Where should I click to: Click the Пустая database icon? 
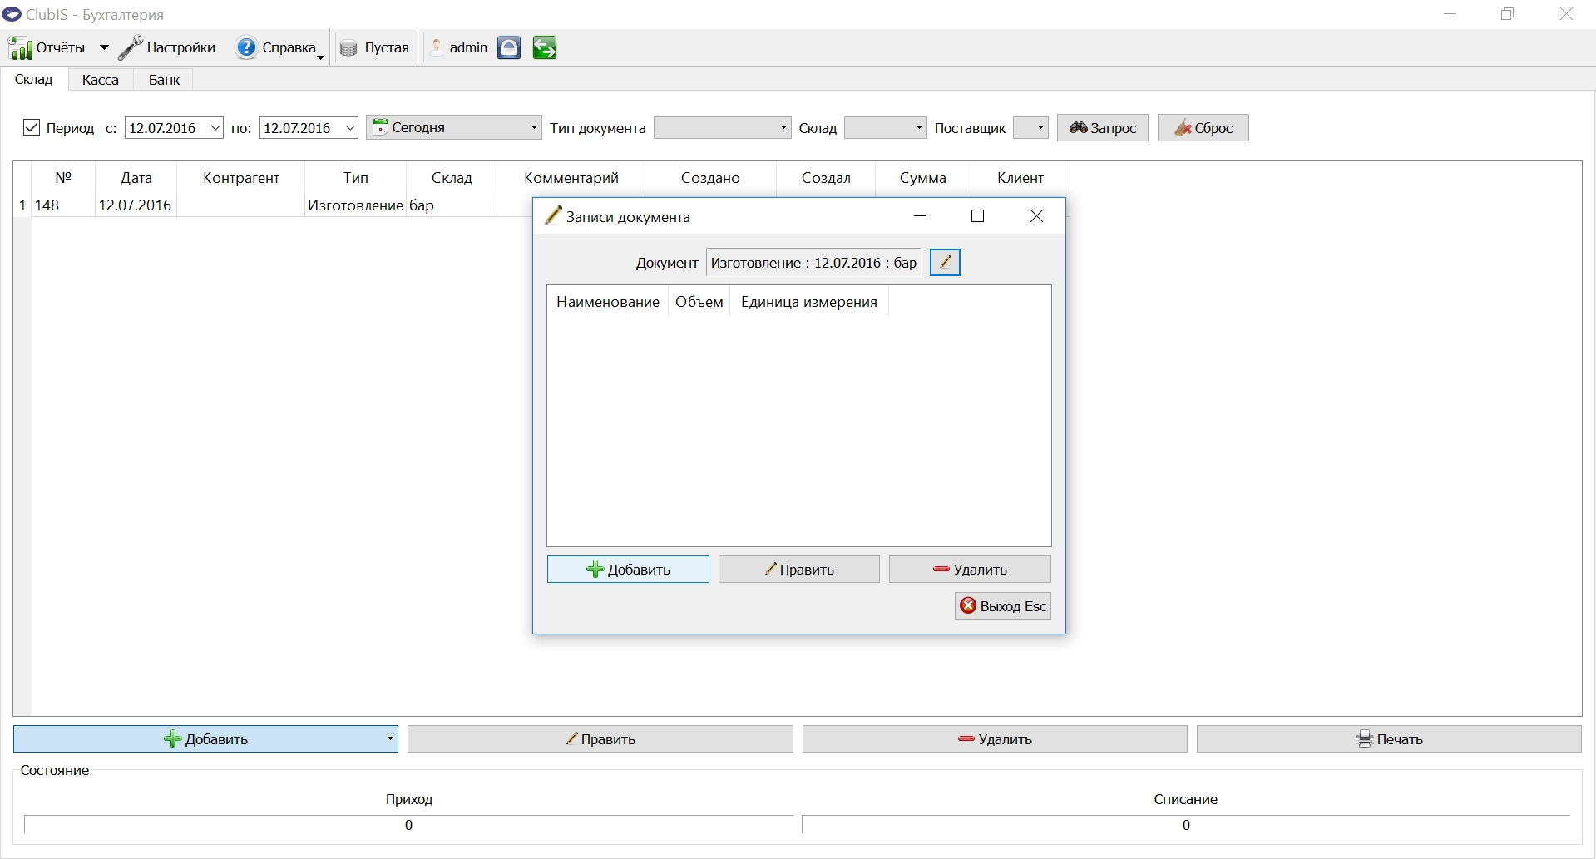(x=348, y=48)
